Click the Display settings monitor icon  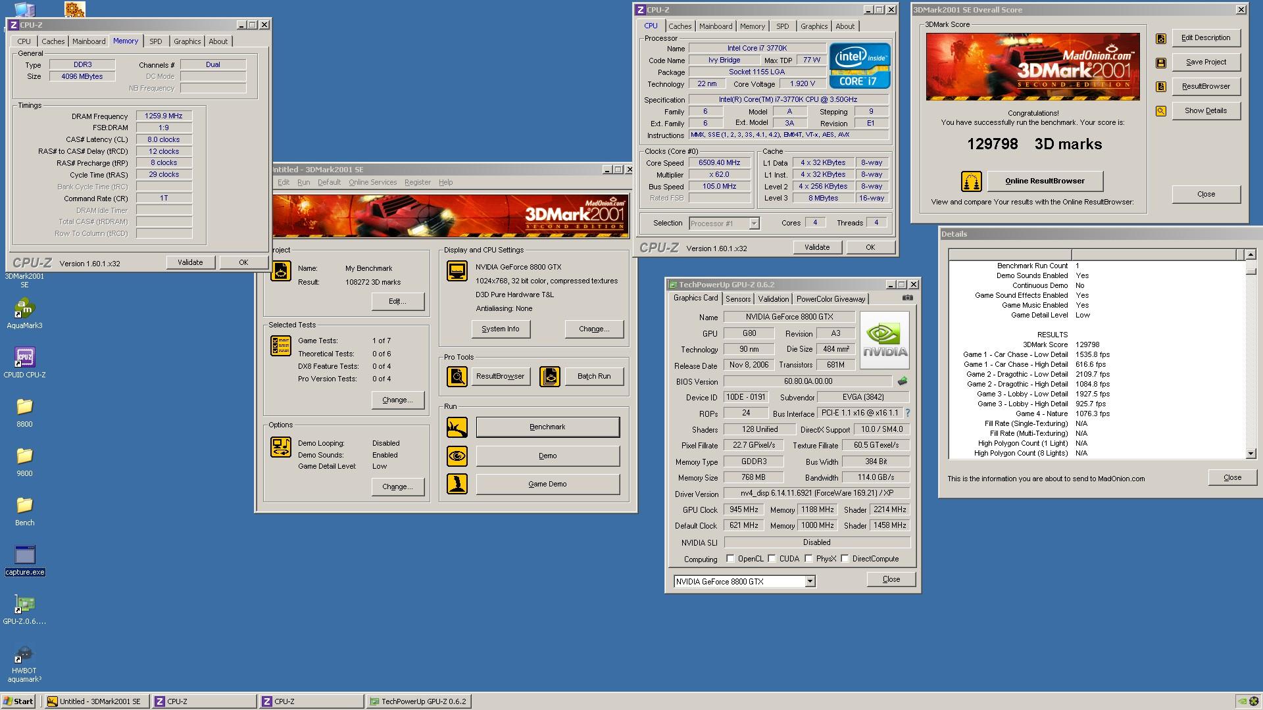[457, 271]
